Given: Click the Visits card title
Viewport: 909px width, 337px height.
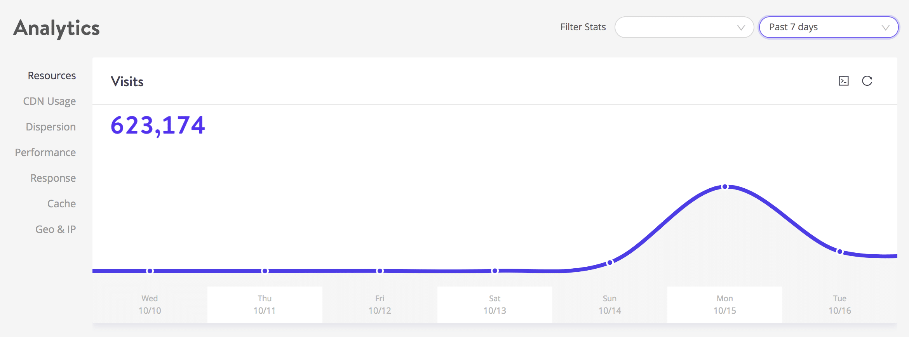Looking at the screenshot, I should coord(128,81).
